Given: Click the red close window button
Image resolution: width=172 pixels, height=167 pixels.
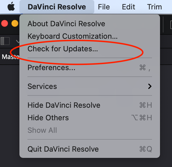Looking at the screenshot, I should (x=5, y=23).
